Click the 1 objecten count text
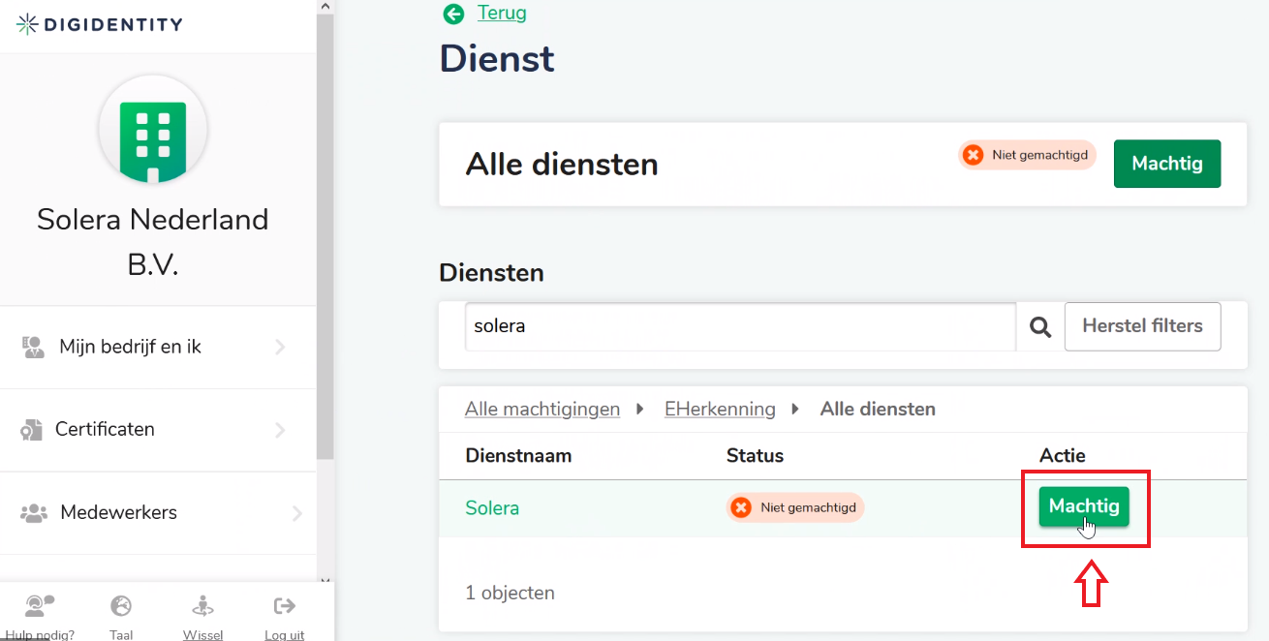1269x641 pixels. 510,593
